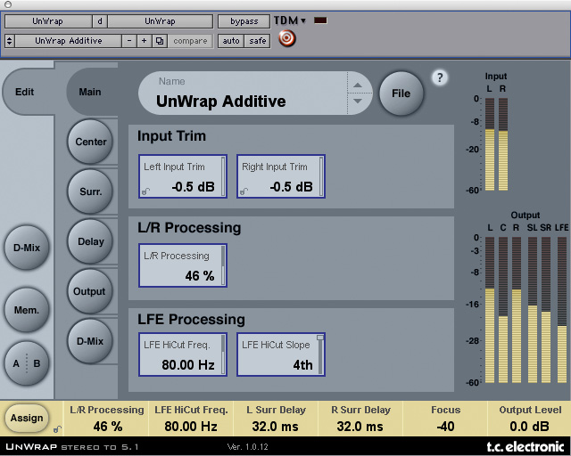Click the lock icon in Left Input Trim

tap(145, 191)
